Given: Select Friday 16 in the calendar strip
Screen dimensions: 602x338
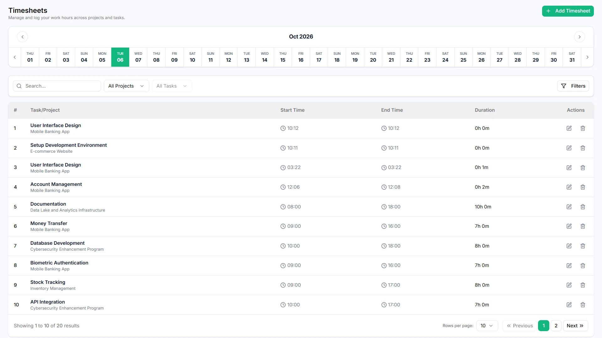Looking at the screenshot, I should [301, 57].
